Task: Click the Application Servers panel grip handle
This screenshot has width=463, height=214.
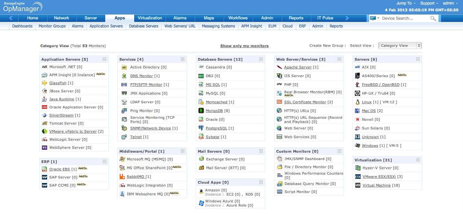Action: click(x=104, y=59)
